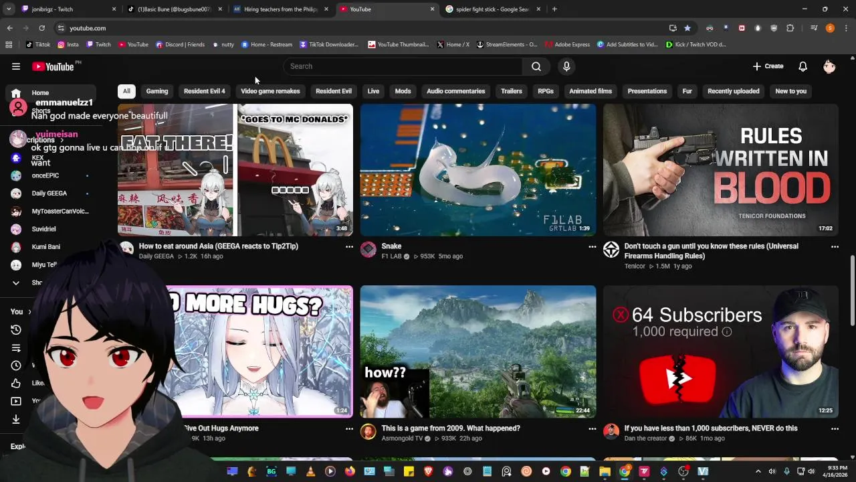The height and width of the screenshot is (482, 856).
Task: Open browser Extensions puzzle icon
Action: coord(790,28)
